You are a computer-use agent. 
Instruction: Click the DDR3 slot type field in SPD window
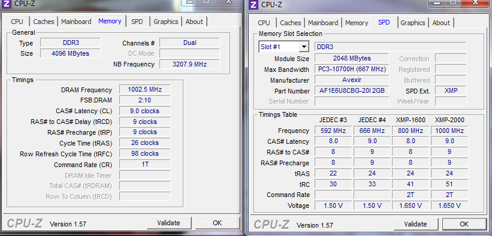(x=390, y=47)
